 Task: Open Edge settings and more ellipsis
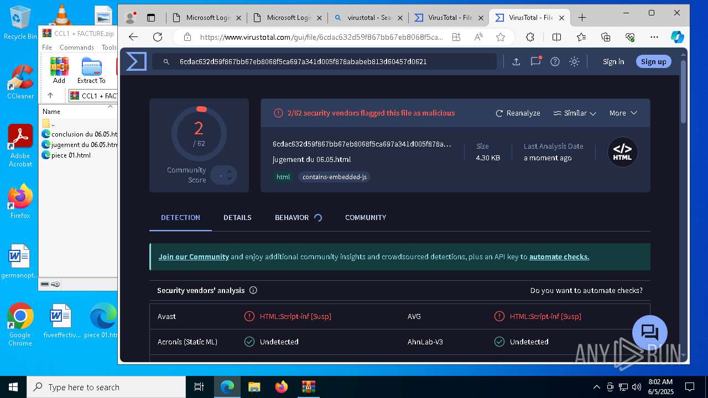click(654, 37)
